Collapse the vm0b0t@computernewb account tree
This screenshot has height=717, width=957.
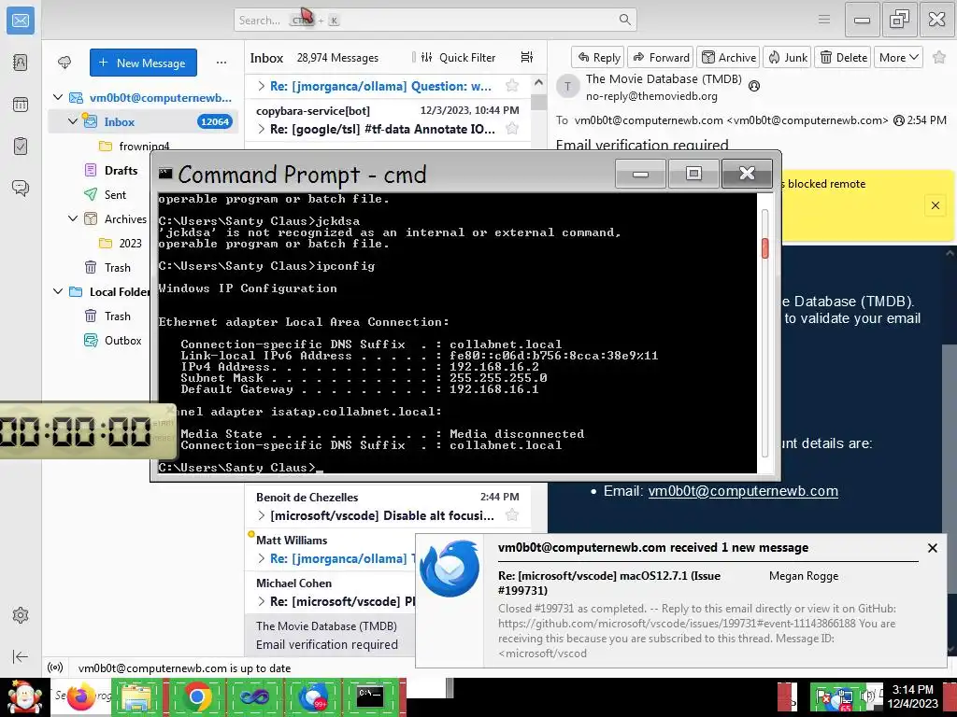coord(58,97)
